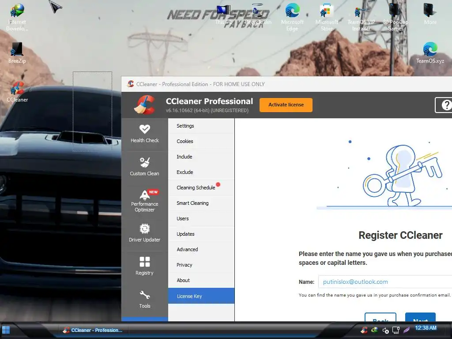Open the Custom Clean section
This screenshot has width=452, height=339.
coord(144,167)
